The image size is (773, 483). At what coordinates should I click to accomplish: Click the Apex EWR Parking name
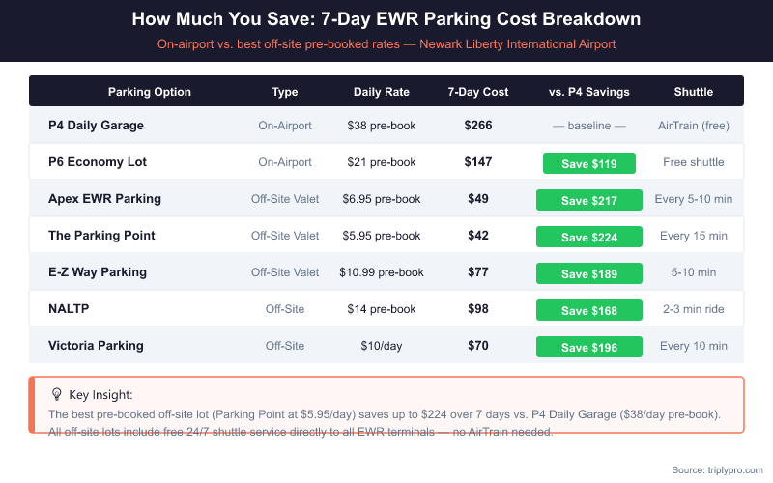pyautogui.click(x=104, y=199)
